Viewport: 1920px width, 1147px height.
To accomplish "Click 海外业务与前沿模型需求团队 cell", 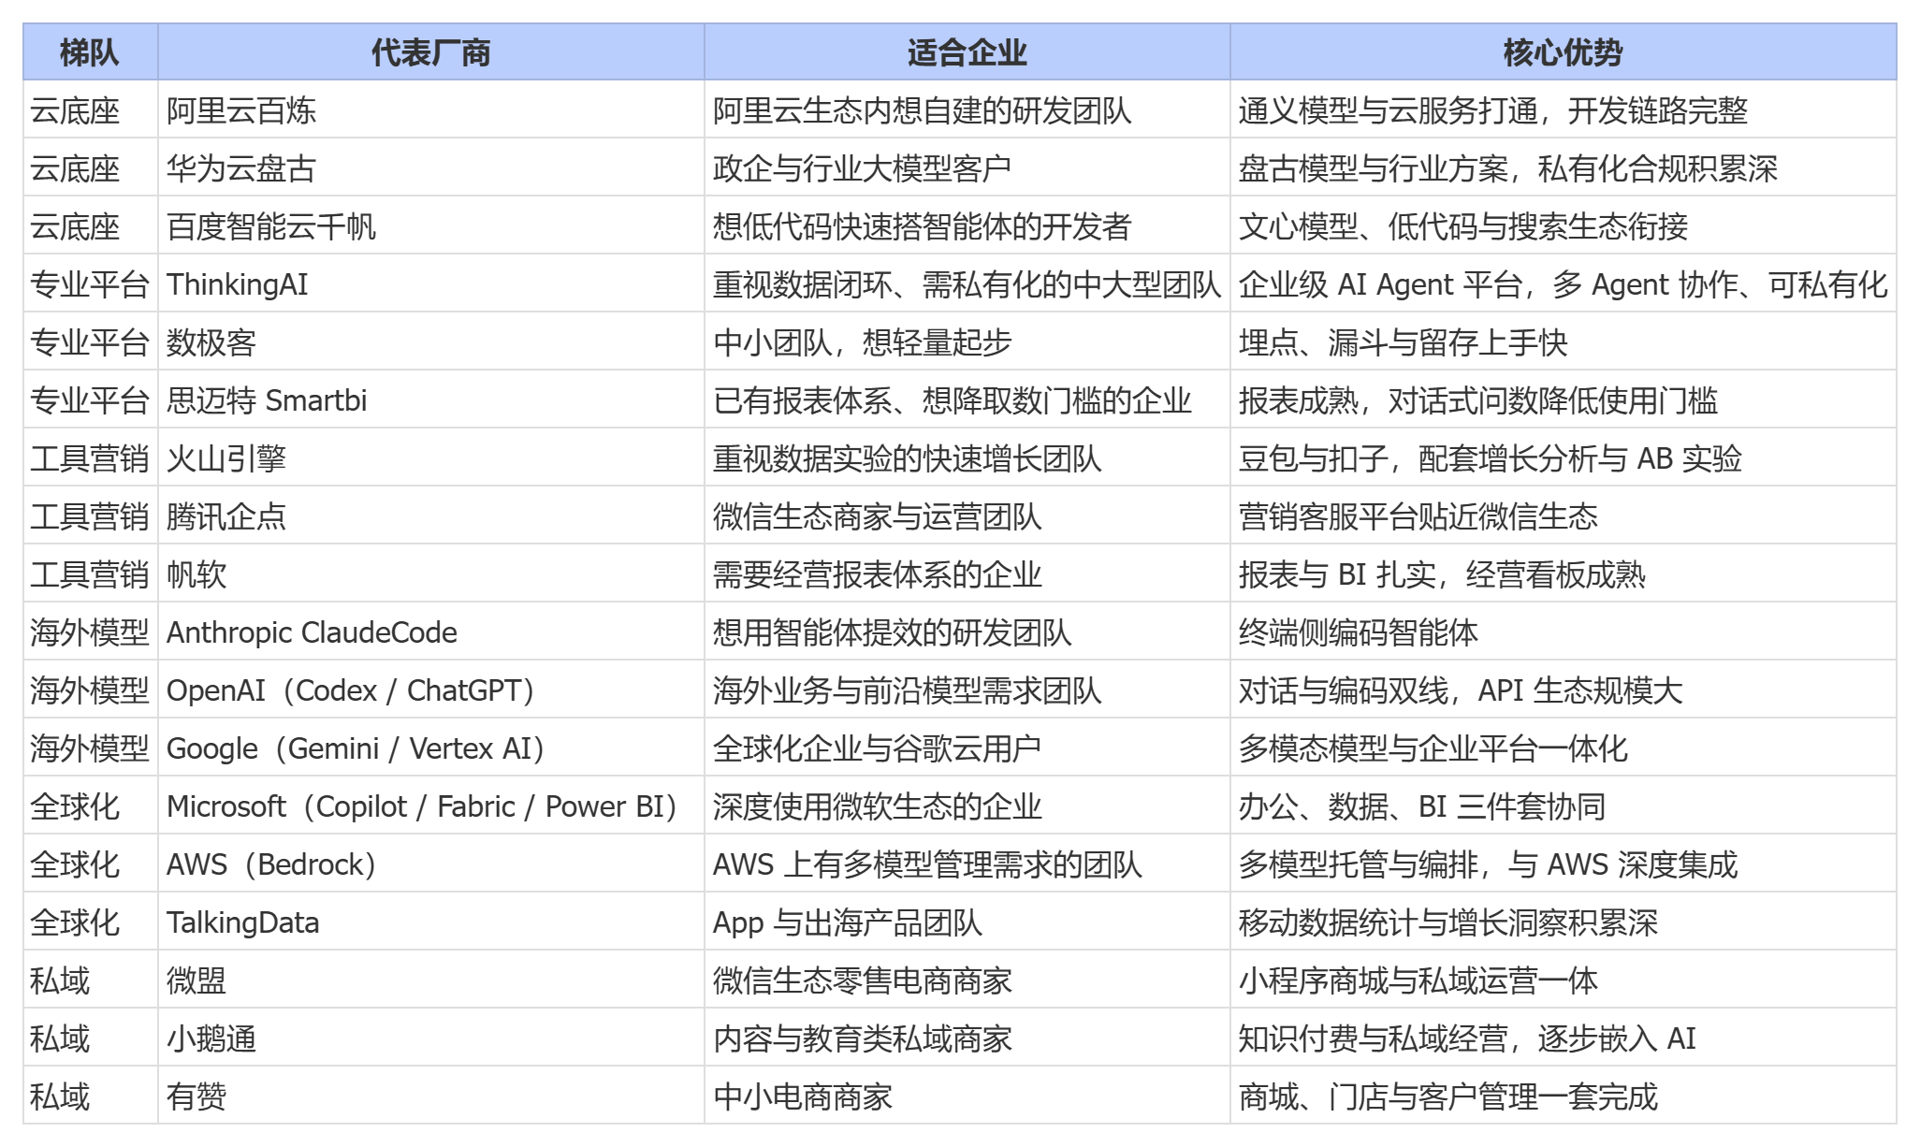I will (967, 690).
